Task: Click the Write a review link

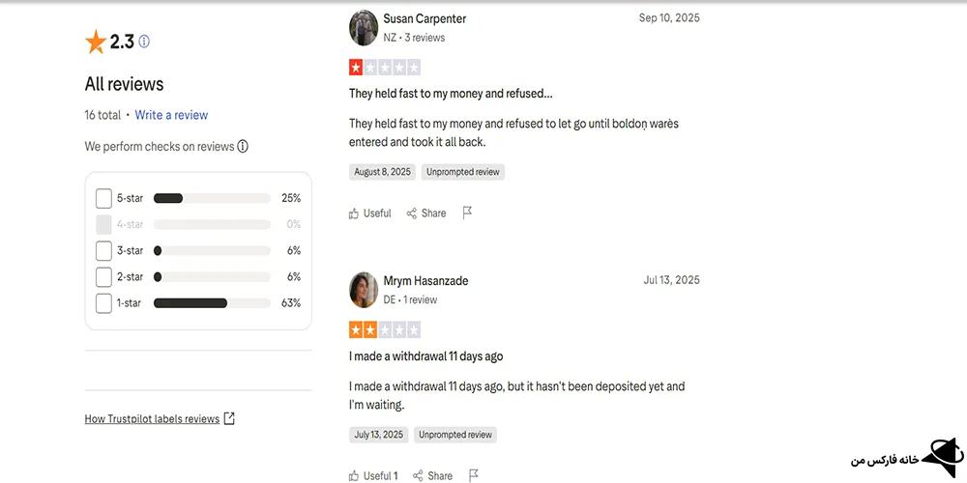Action: 171,115
